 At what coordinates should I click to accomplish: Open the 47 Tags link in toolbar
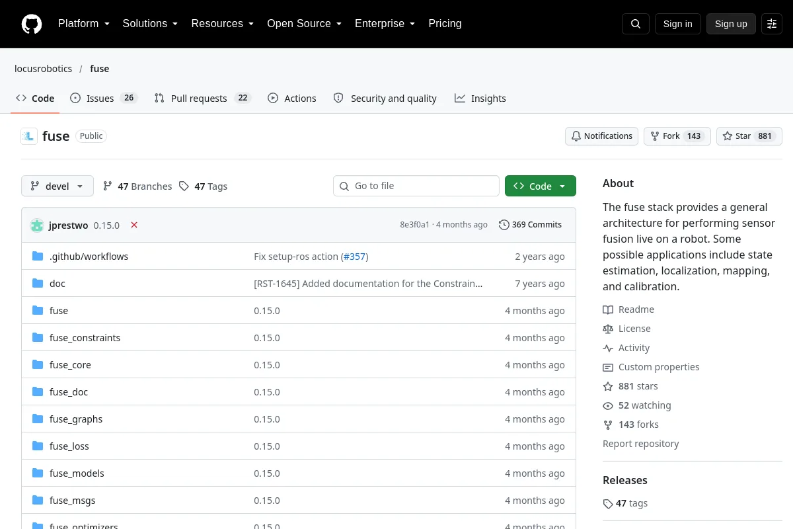point(204,186)
